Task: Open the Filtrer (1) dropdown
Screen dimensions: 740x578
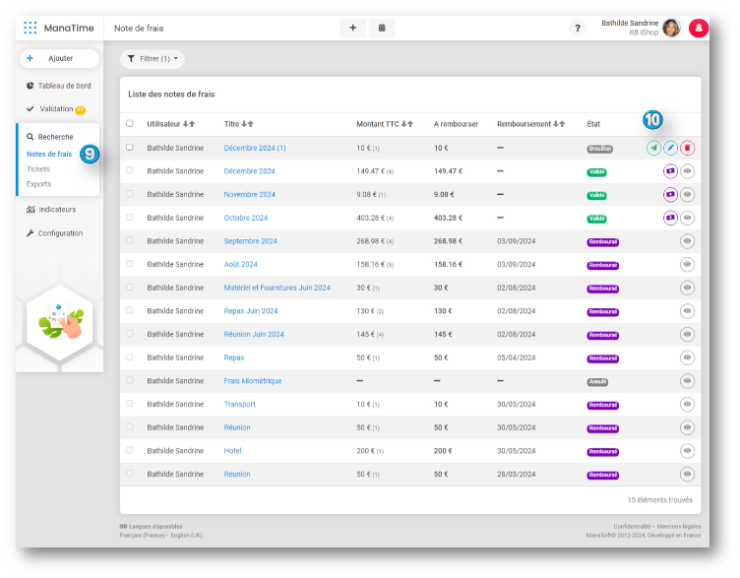Action: coord(152,59)
